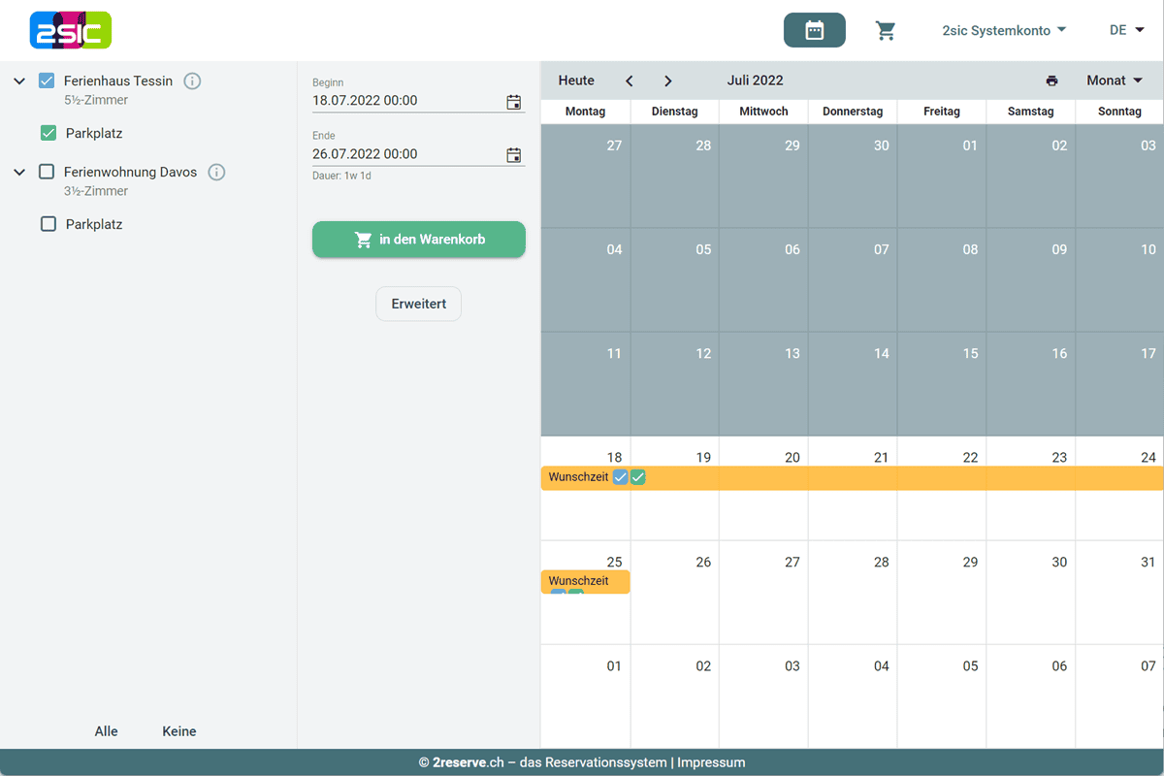Open the DE language menu
The height and width of the screenshot is (776, 1164).
click(x=1126, y=30)
